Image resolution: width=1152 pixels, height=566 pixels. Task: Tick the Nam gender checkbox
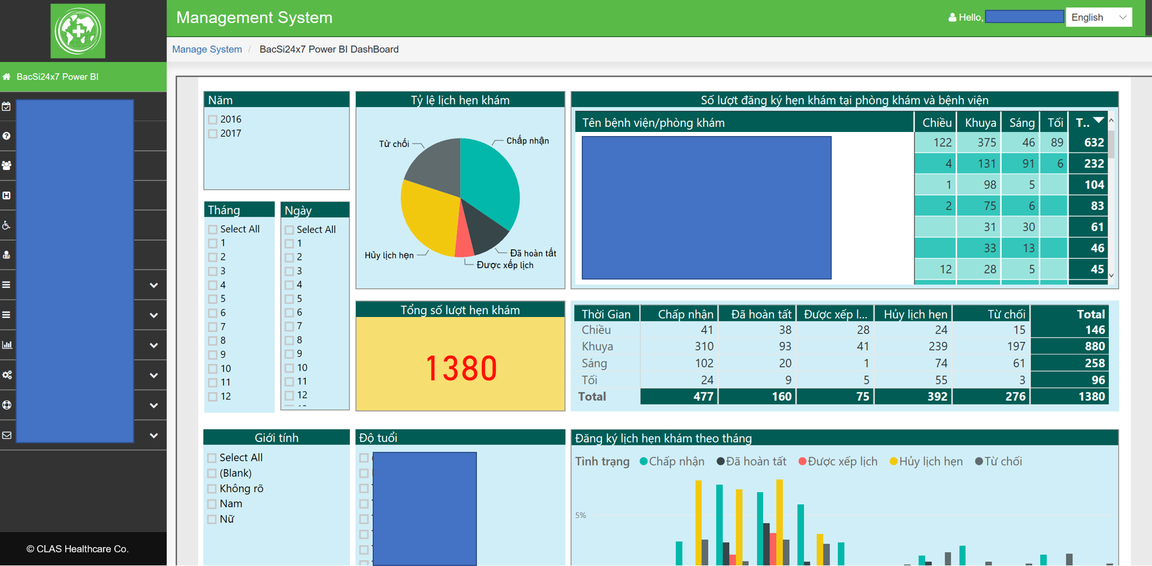pyautogui.click(x=212, y=504)
